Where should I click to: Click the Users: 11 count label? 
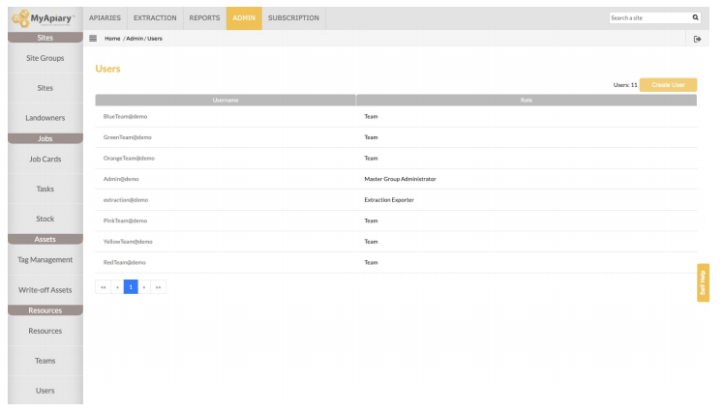(625, 85)
